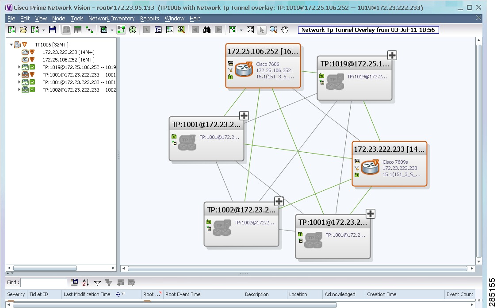Expand the TP:1019@172.25.106.252 tree node
This screenshot has width=497, height=308.
coord(19,67)
